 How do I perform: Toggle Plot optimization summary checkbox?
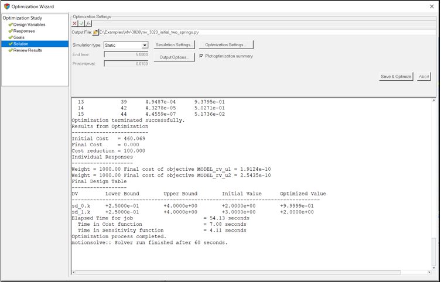(201, 56)
